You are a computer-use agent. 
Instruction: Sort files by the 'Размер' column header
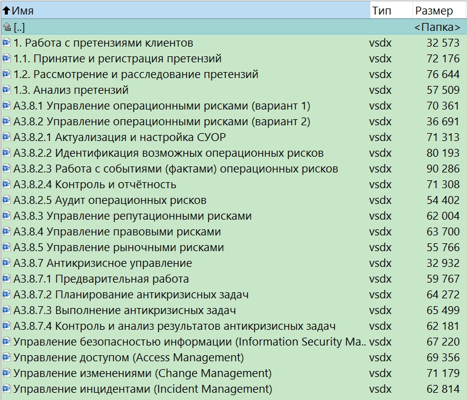click(x=434, y=11)
